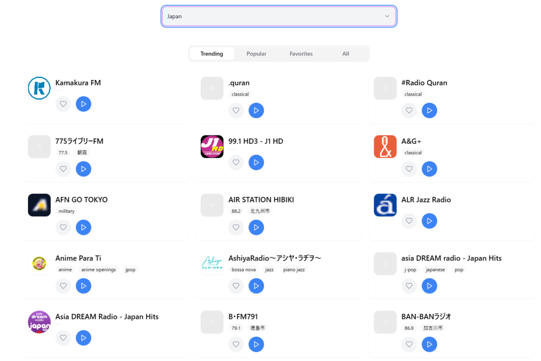541x361 pixels.
Task: Favorite the B・FM791 station
Action: point(236,344)
